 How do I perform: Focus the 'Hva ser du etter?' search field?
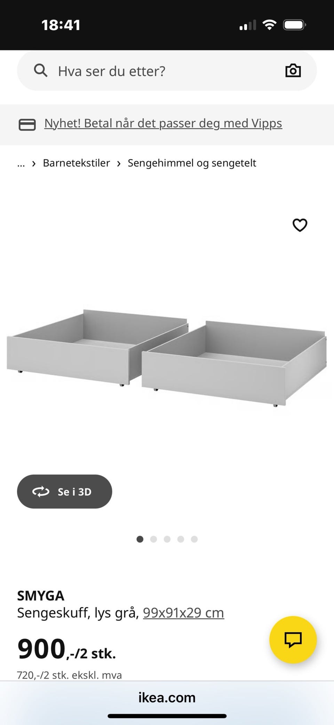(167, 71)
